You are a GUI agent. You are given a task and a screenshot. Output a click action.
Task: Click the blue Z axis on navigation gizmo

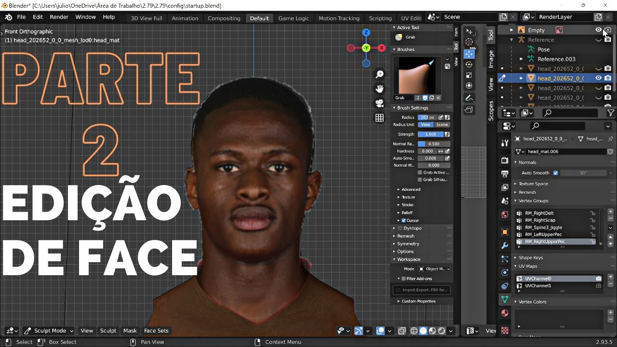pos(366,33)
